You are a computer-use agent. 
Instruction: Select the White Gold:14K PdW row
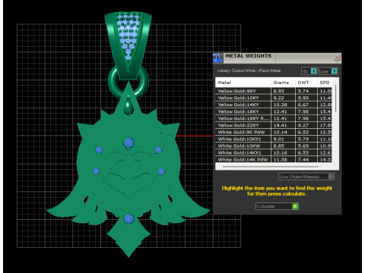click(274, 159)
